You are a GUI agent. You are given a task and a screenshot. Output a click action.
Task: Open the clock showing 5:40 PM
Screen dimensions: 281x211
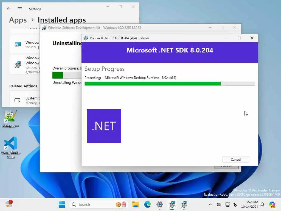point(250,204)
